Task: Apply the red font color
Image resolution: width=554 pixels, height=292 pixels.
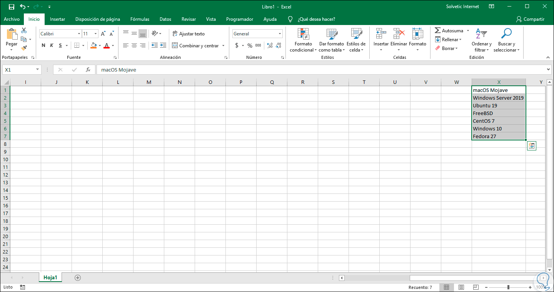Action: [x=106, y=45]
